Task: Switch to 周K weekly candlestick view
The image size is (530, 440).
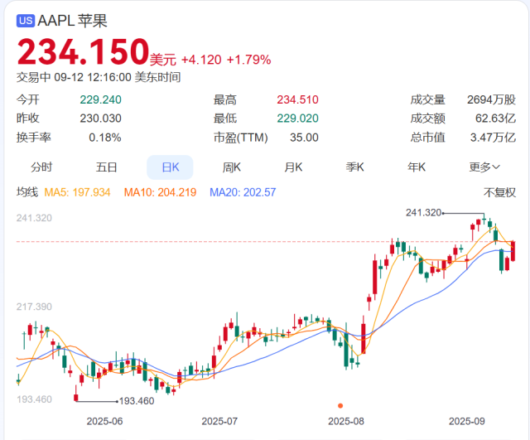Action: 232,167
